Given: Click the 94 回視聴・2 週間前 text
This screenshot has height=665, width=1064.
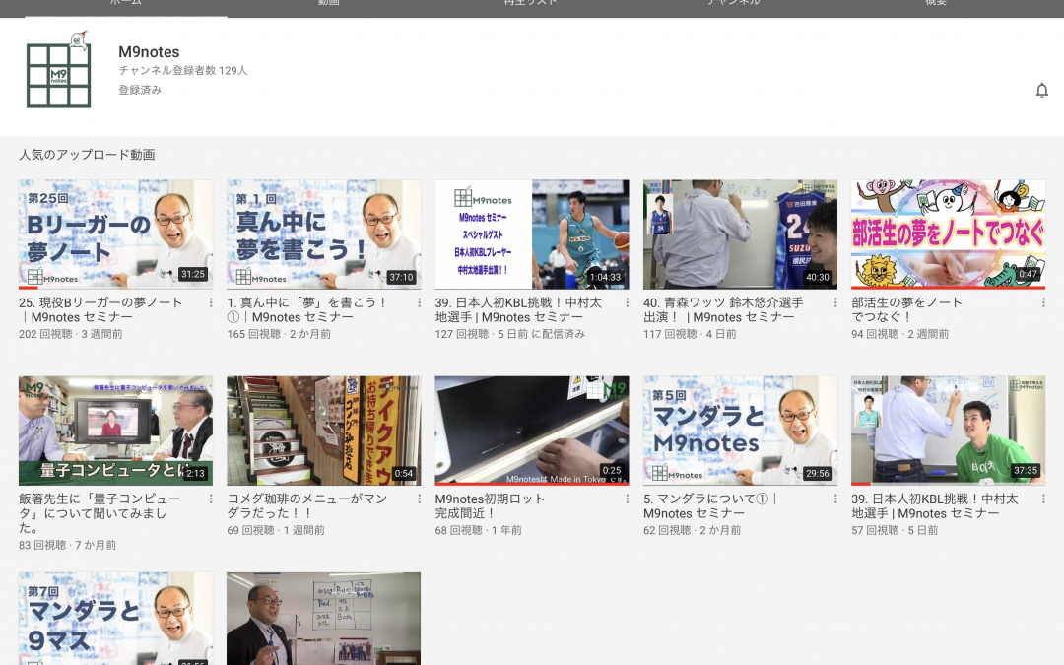Looking at the screenshot, I should [x=899, y=334].
